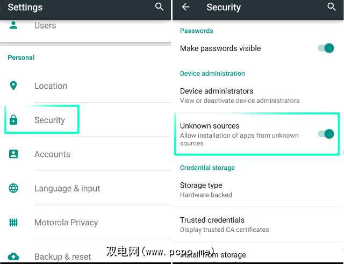The image size is (344, 264).
Task: Tap the Motorola Privacy fence icon
Action: (x=13, y=223)
